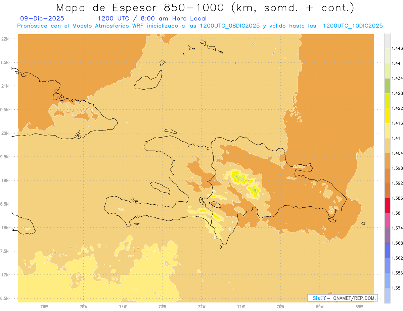This screenshot has height=311, width=403.
Task: Click the longitude label '70W'
Action: point(280,307)
